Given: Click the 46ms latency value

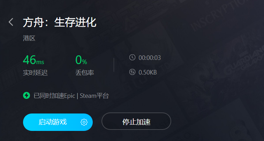Looking at the screenshot, I should 33,60.
